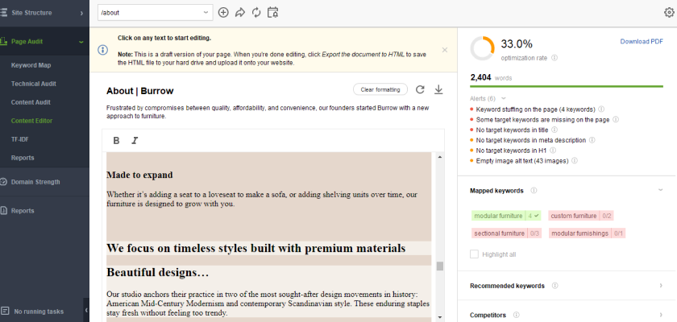The image size is (677, 322).
Task: Click info icon beside meta description alert
Action: pos(592,140)
